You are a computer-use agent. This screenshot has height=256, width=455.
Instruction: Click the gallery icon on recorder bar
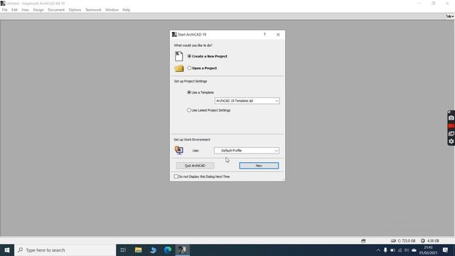pyautogui.click(x=451, y=134)
